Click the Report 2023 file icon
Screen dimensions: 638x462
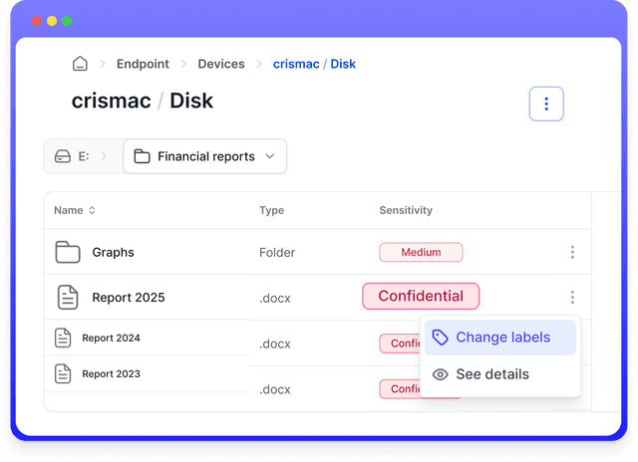63,374
